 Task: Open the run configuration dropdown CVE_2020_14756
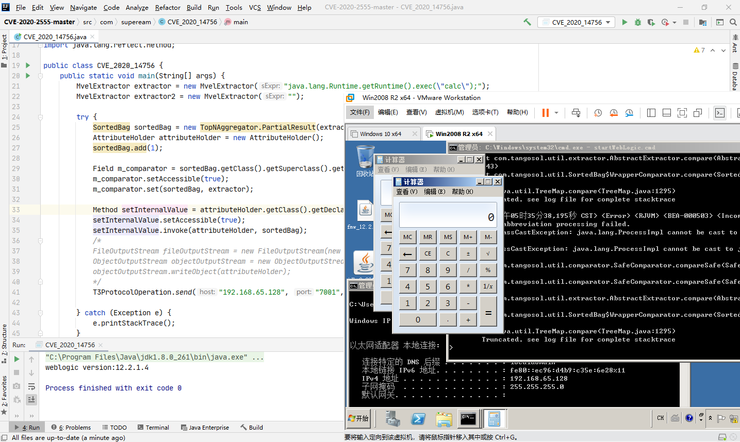pyautogui.click(x=576, y=22)
